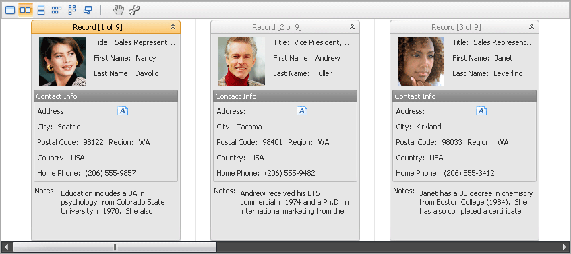Select first name value Janet

(x=504, y=58)
